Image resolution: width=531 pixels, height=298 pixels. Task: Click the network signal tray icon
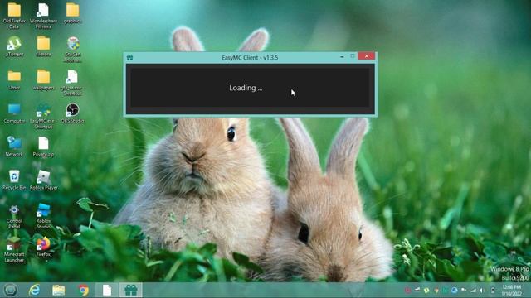[x=473, y=291]
